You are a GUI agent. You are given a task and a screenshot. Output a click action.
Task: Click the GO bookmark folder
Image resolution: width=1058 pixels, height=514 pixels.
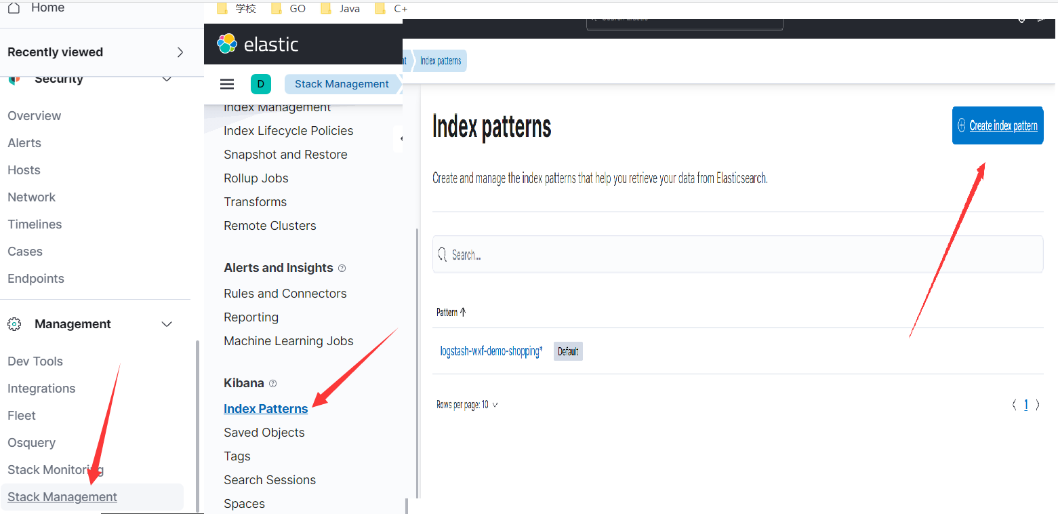point(289,9)
